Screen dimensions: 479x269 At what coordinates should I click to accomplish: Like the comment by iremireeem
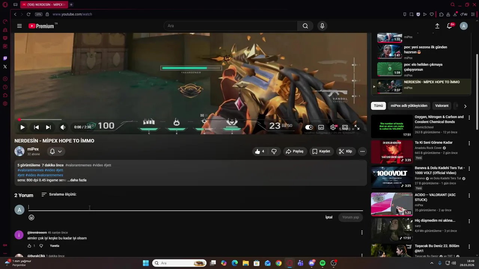tap(30, 246)
